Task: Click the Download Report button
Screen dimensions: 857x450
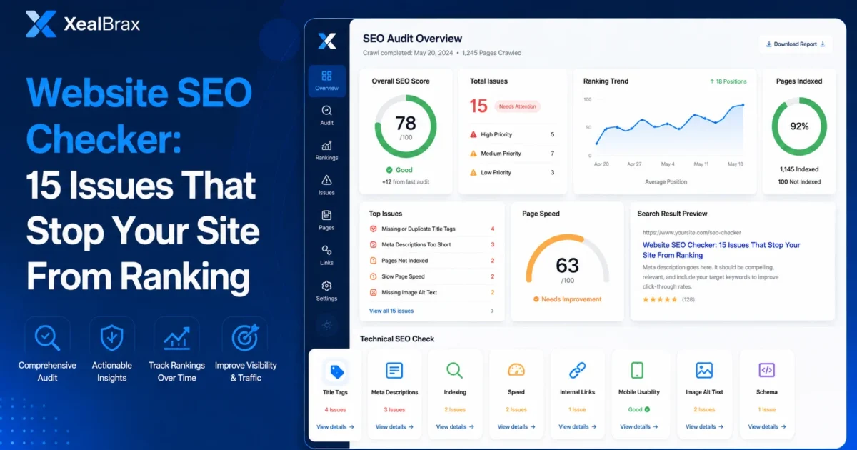Action: pyautogui.click(x=796, y=44)
